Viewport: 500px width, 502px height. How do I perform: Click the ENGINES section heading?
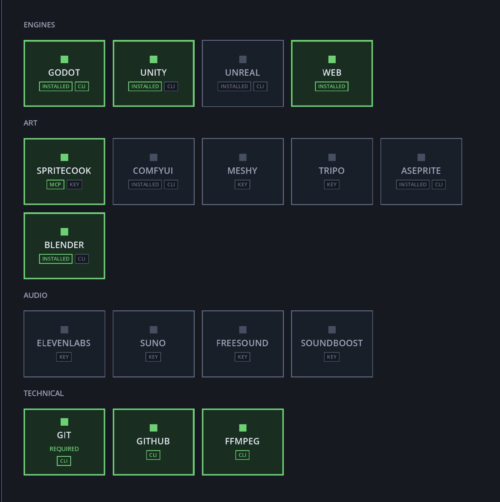tap(39, 25)
